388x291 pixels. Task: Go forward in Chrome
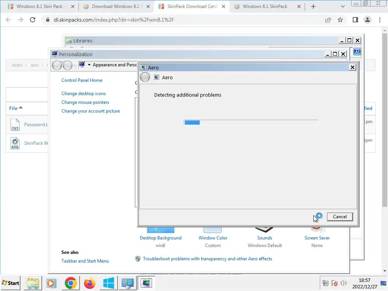pos(20,20)
